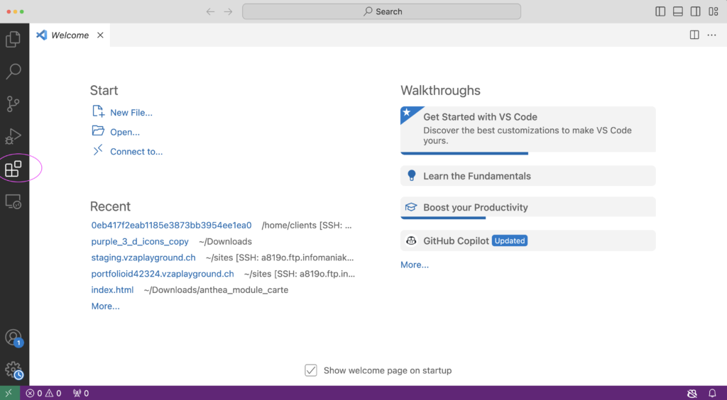Go forward with the right arrow
The width and height of the screenshot is (727, 400).
[228, 11]
